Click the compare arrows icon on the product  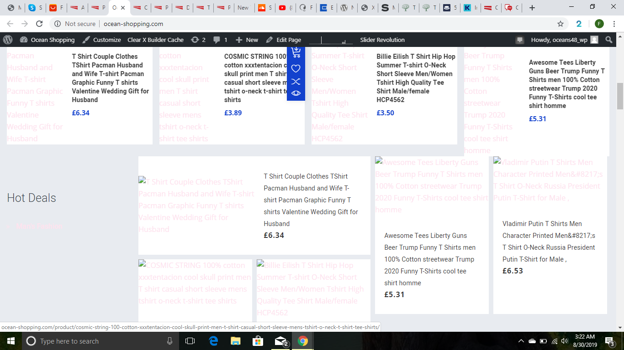(296, 81)
